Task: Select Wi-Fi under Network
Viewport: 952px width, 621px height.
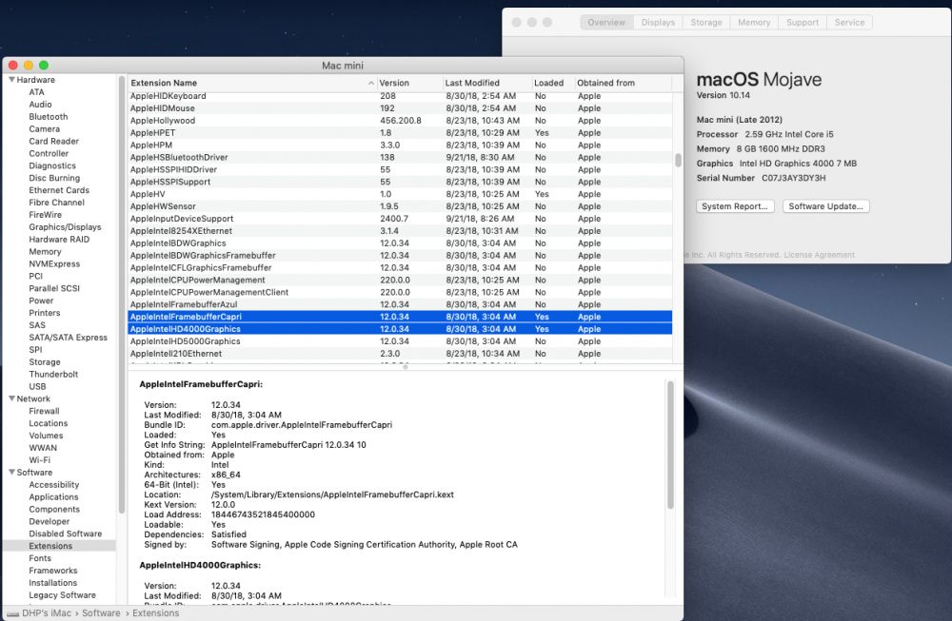Action: click(x=43, y=459)
